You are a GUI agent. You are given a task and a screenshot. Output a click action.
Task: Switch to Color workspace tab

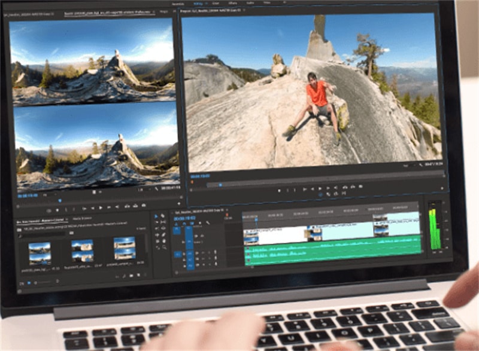216,4
